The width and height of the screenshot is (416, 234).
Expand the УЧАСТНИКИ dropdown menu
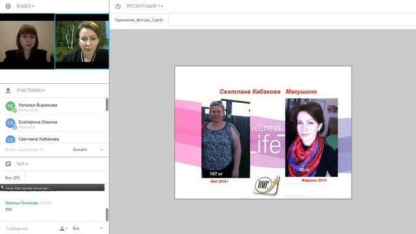pos(31,90)
